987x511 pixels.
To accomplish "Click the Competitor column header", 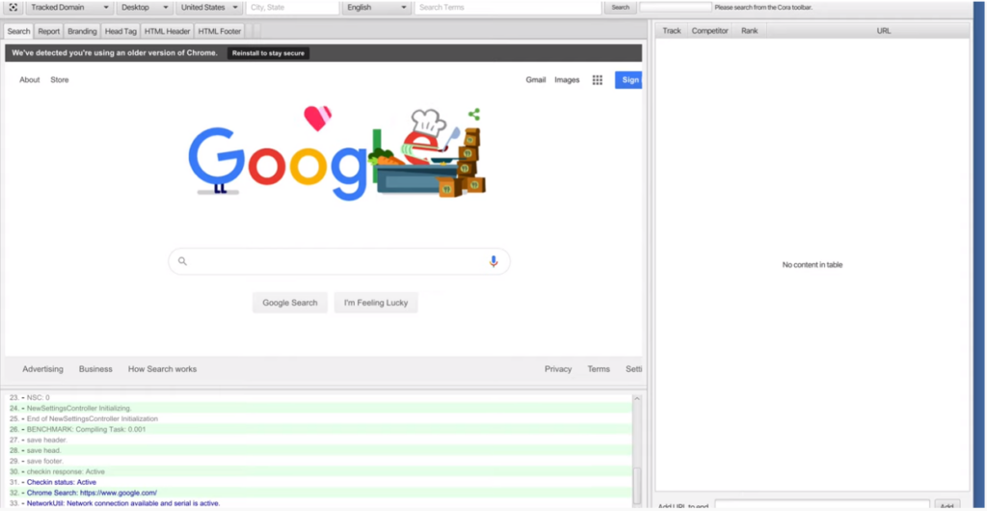I will coord(710,30).
